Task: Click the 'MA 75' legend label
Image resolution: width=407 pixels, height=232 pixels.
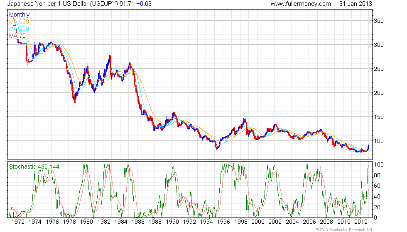Action: [x=17, y=36]
